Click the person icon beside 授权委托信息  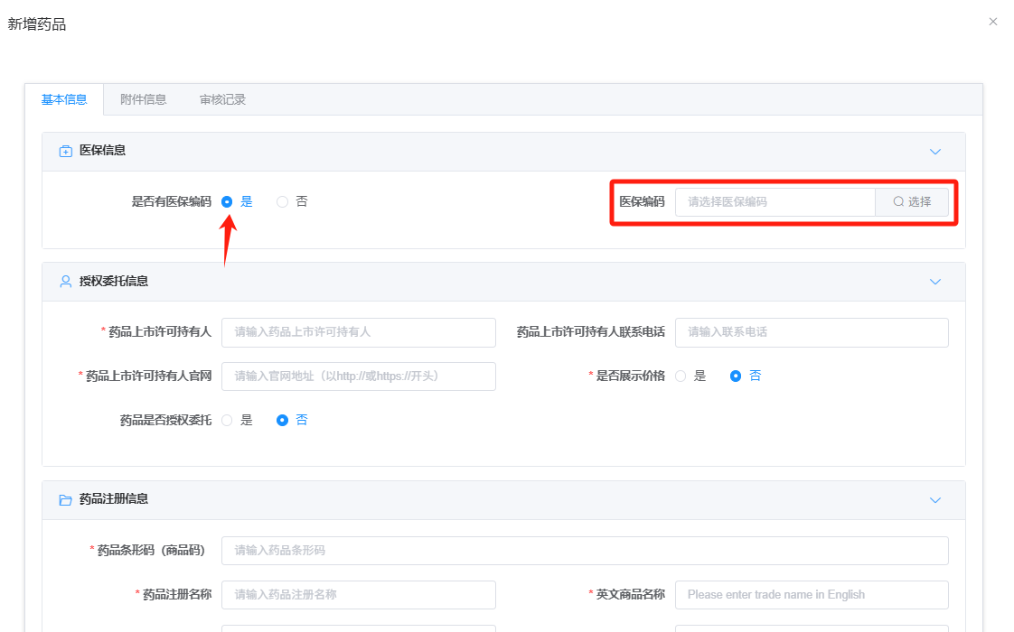[65, 282]
